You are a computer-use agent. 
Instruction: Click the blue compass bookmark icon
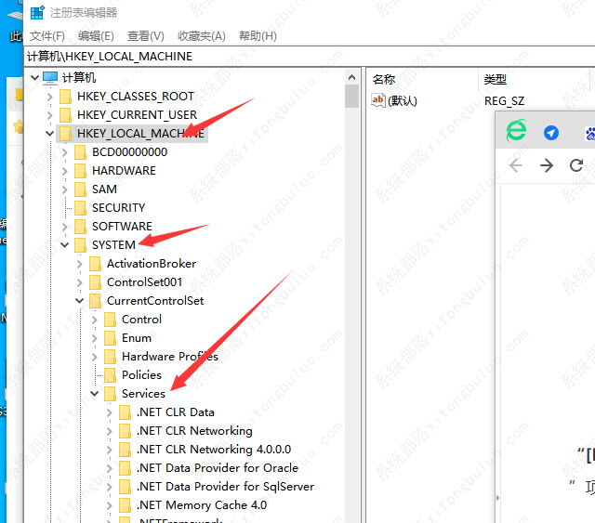(551, 133)
